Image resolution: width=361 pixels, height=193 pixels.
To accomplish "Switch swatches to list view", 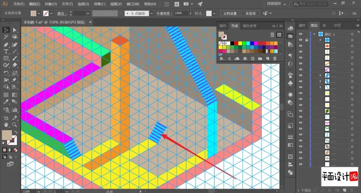I will [272, 35].
